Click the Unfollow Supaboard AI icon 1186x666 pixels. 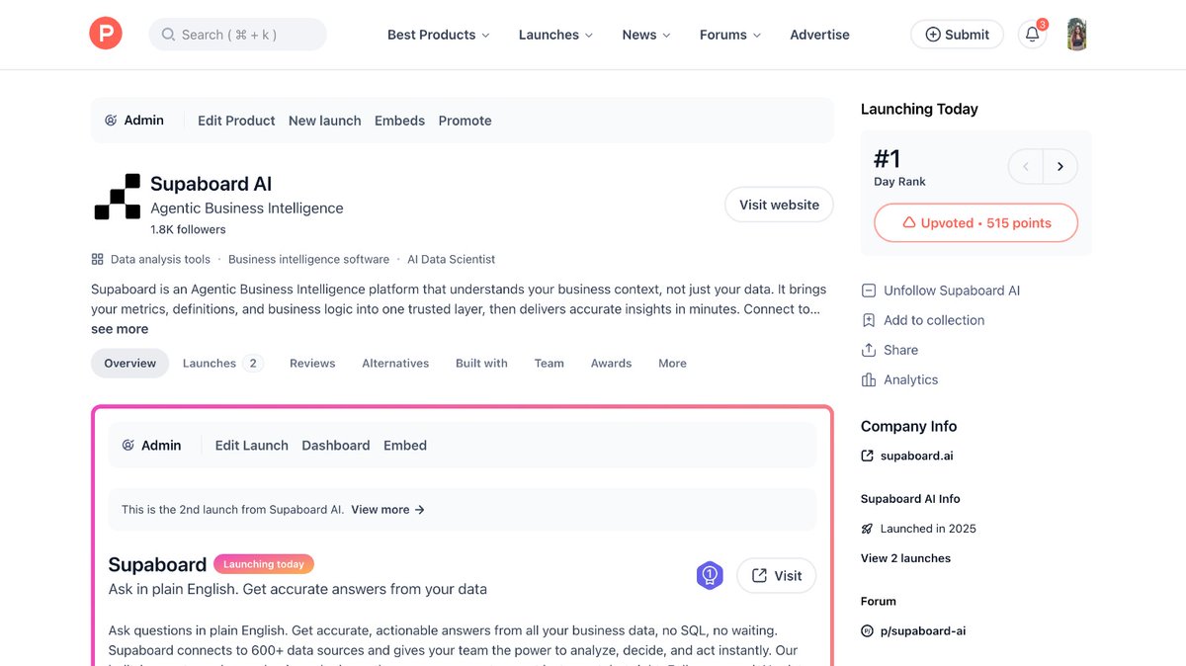pyautogui.click(x=869, y=291)
